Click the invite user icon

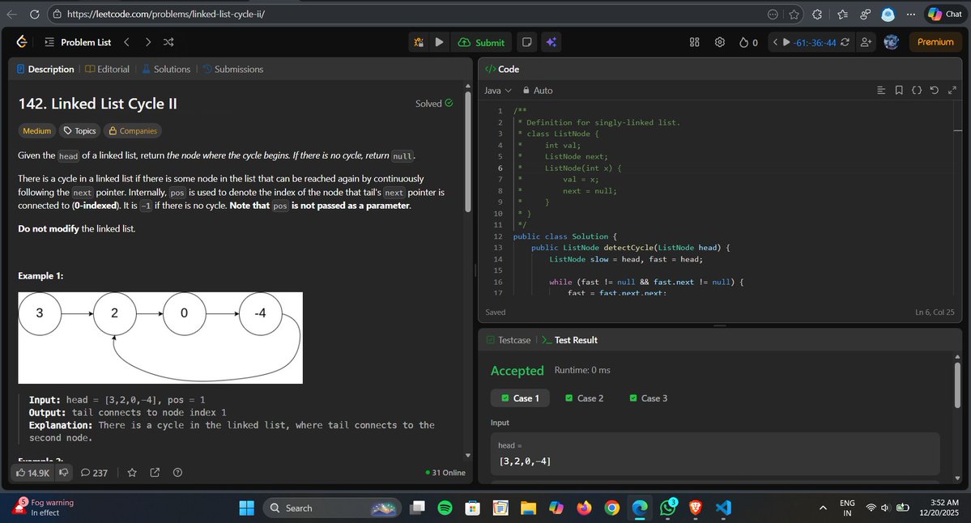866,42
